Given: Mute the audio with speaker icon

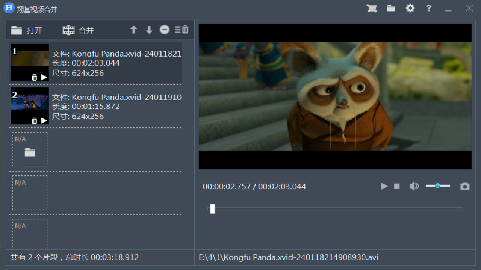Looking at the screenshot, I should pyautogui.click(x=414, y=186).
